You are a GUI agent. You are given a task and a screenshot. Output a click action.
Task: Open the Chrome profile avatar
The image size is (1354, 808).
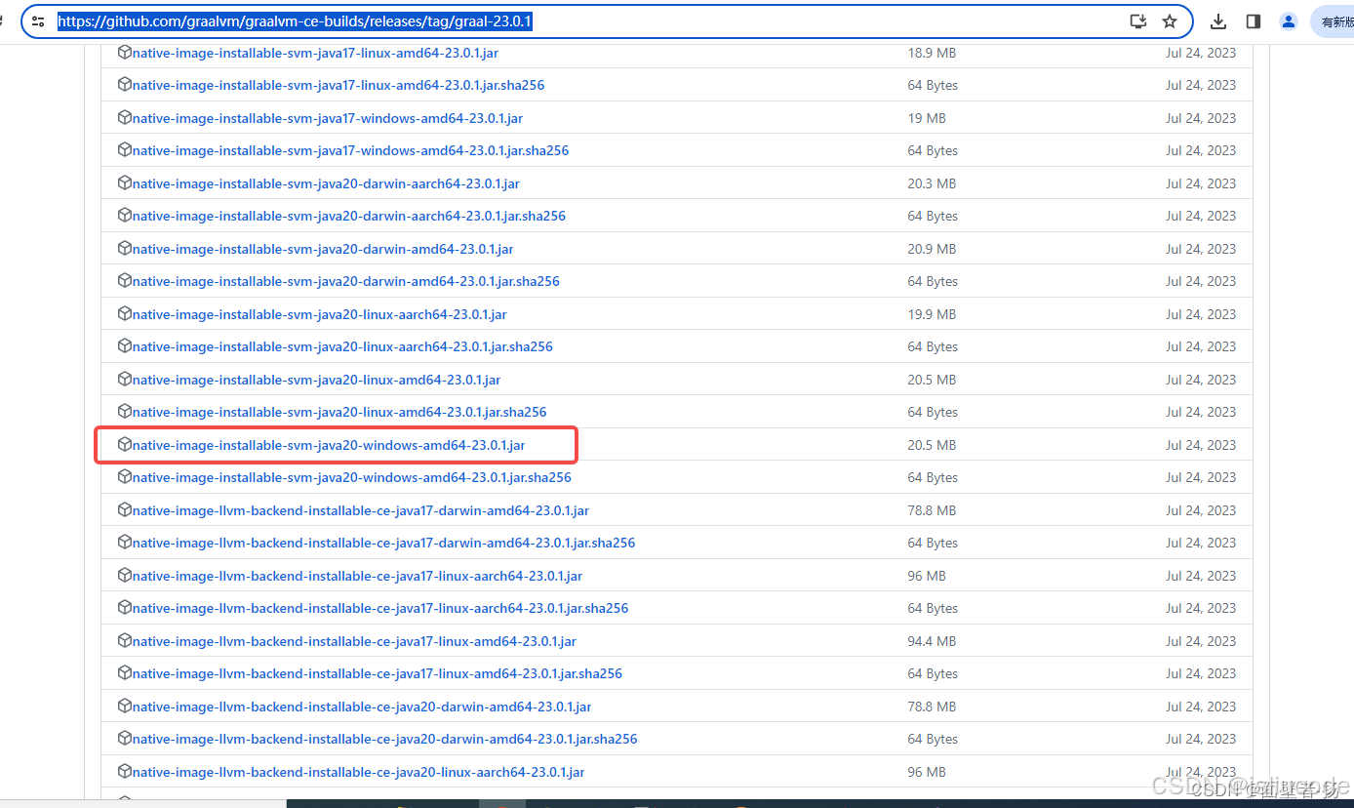[x=1289, y=20]
